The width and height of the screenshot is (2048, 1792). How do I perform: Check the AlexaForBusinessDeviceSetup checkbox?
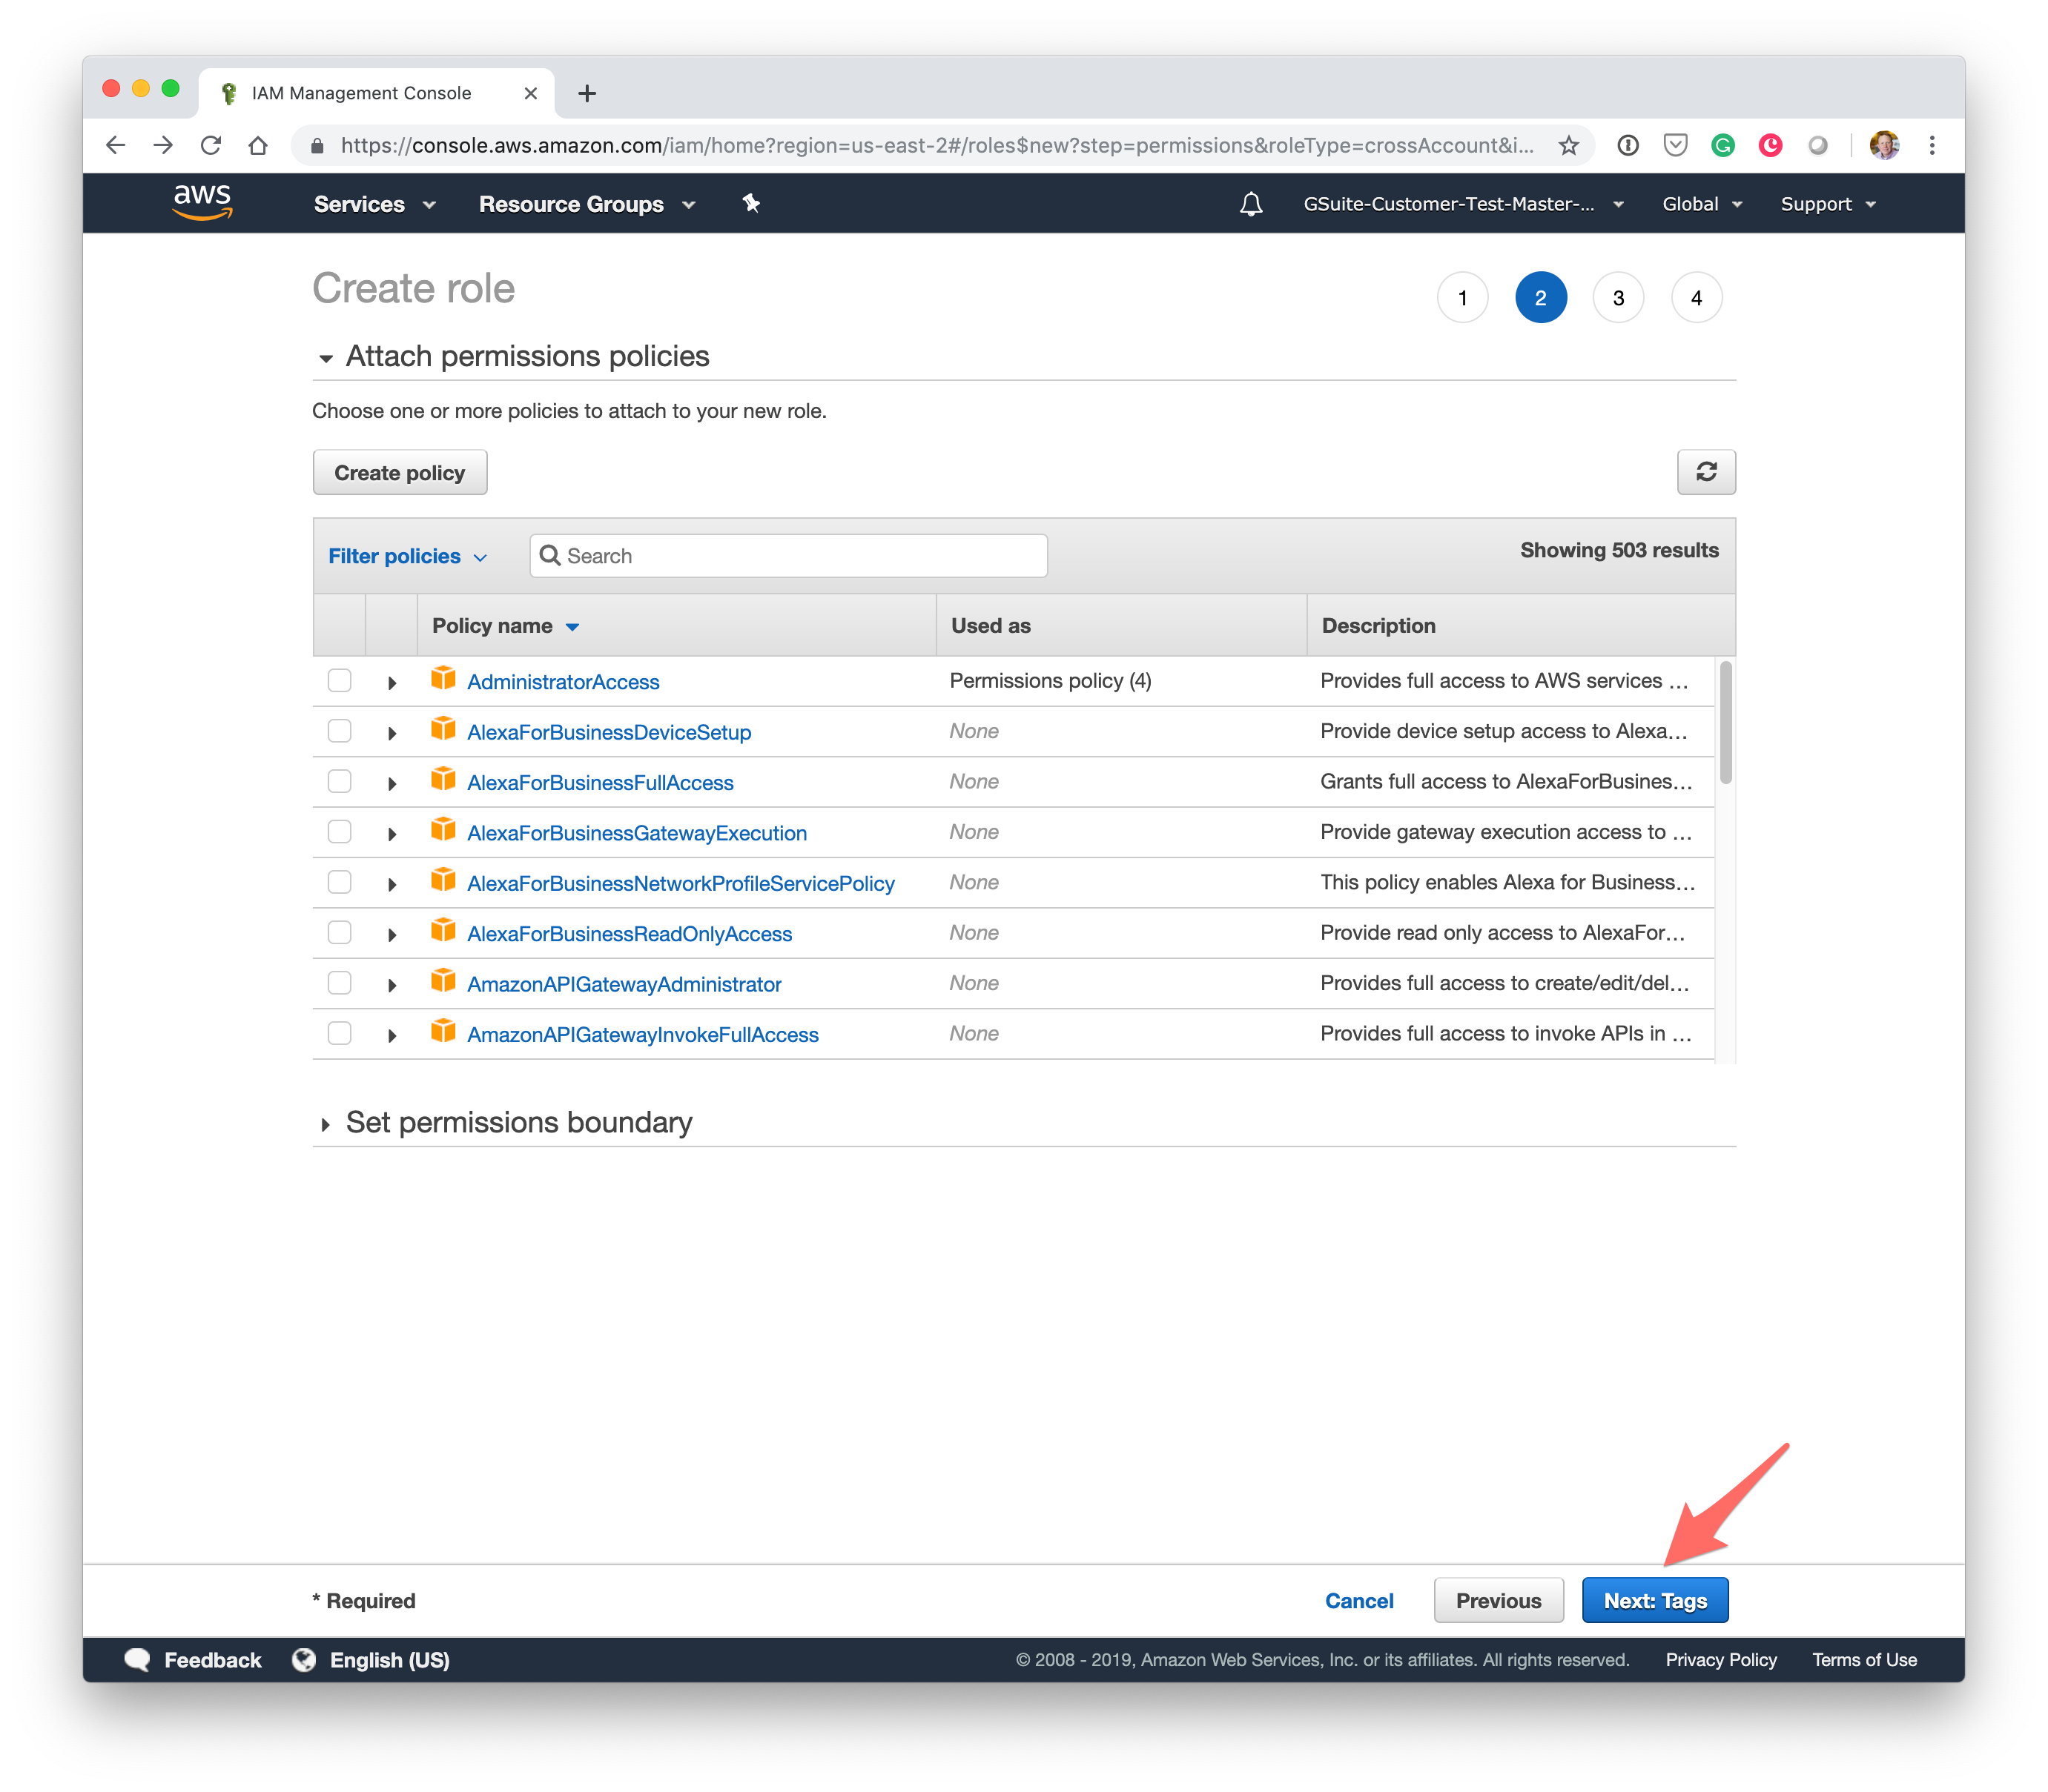click(x=340, y=731)
